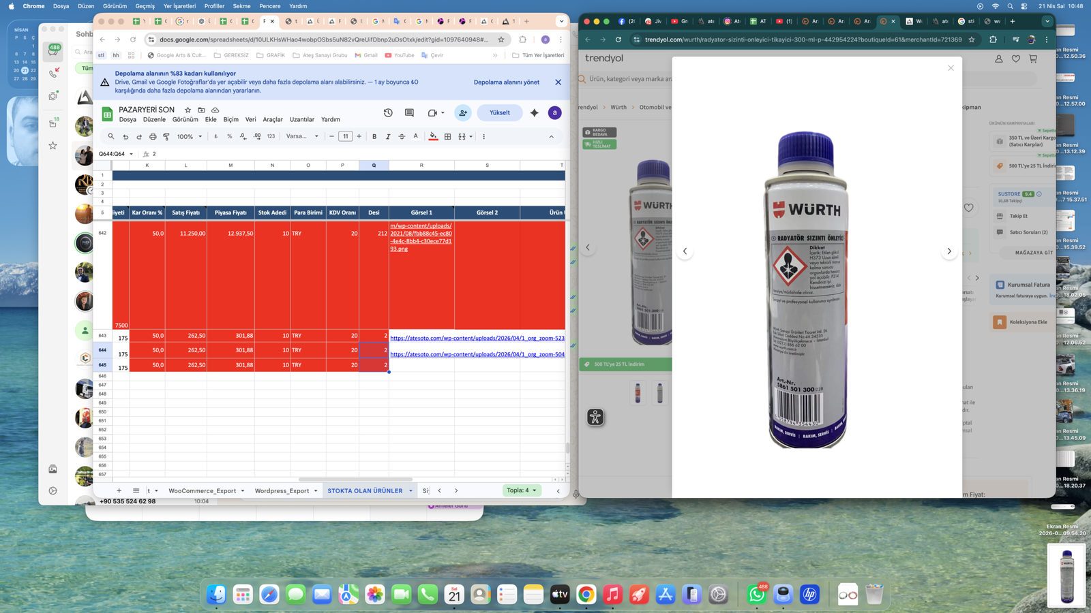
Task: Open the fill color picker in Sheets
Action: tap(433, 136)
